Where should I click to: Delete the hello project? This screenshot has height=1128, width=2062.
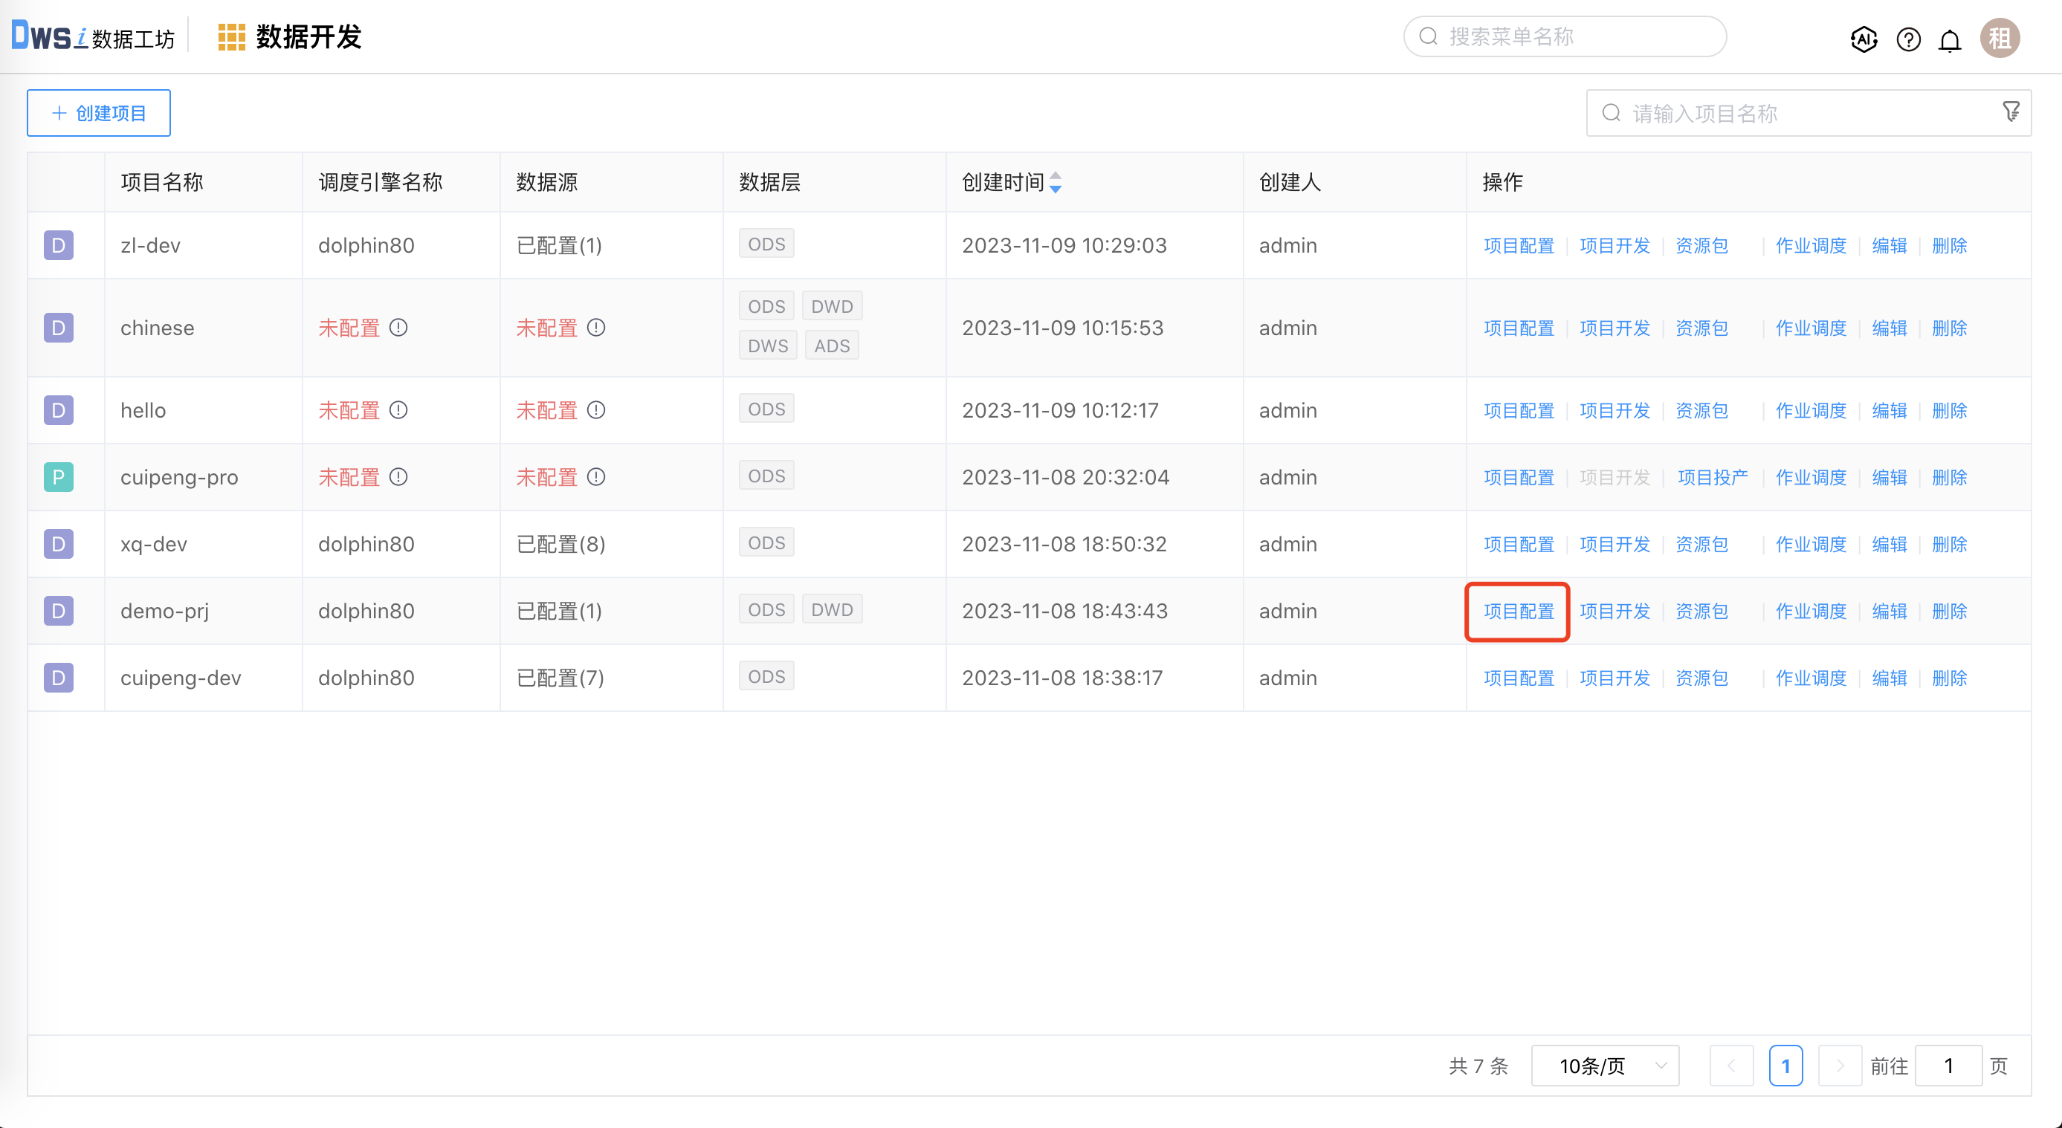(x=1948, y=409)
